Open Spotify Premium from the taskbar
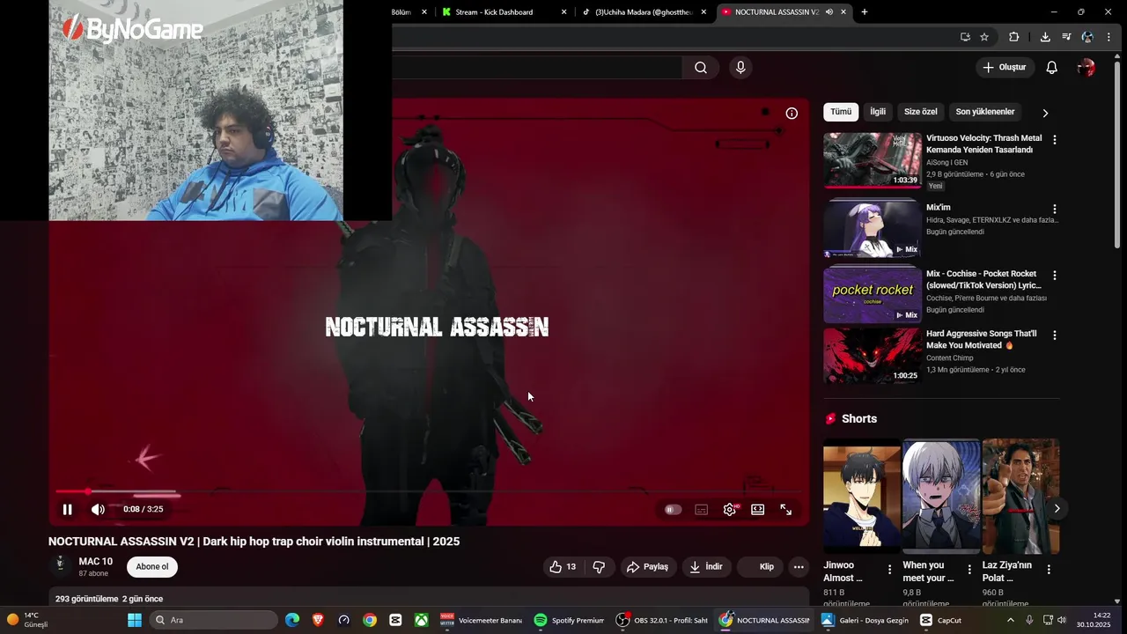Image resolution: width=1127 pixels, height=634 pixels. coord(570,620)
